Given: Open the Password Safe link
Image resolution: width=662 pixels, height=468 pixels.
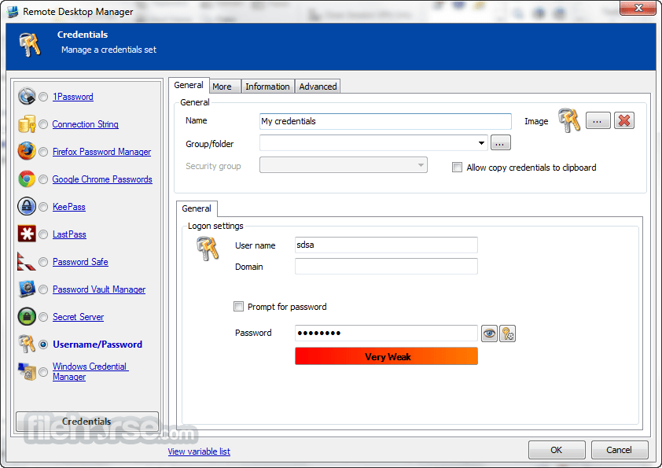Looking at the screenshot, I should pyautogui.click(x=80, y=262).
